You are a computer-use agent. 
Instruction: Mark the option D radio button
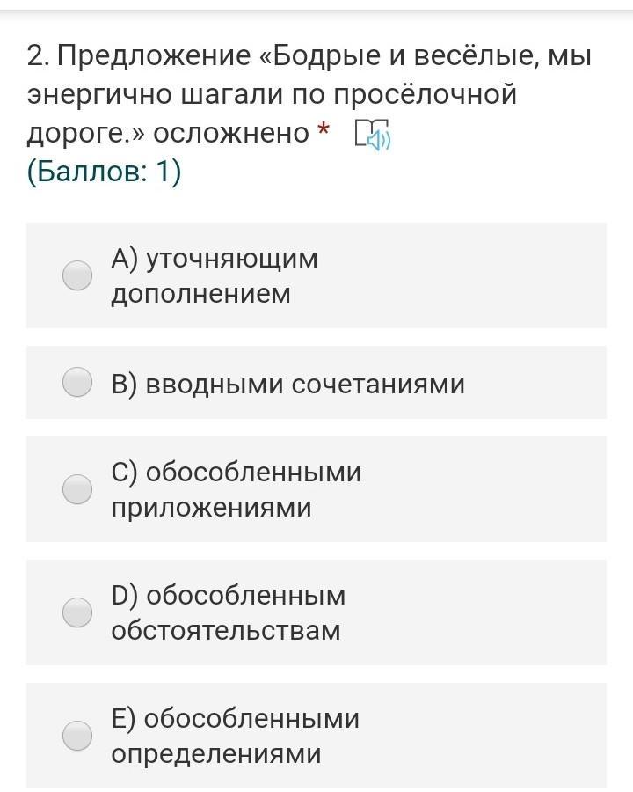coord(77,612)
